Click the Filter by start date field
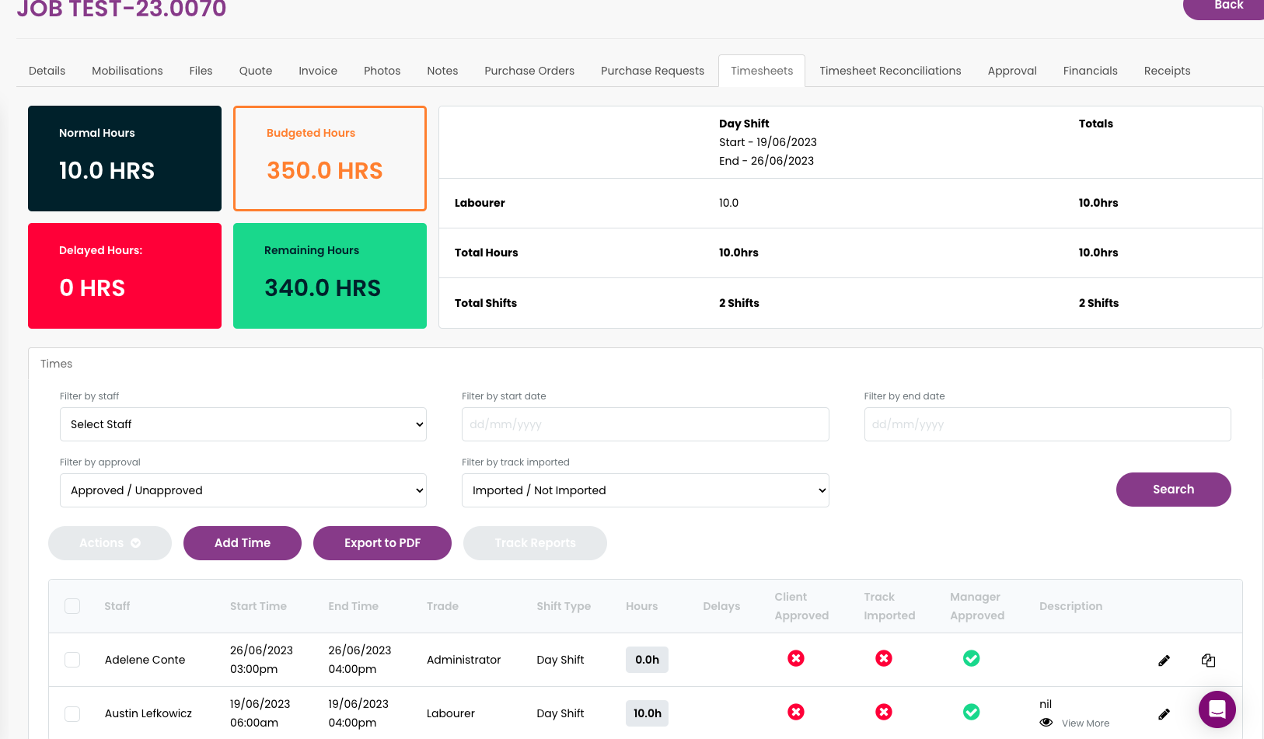Screen dimensions: 1264x739 [x=645, y=424]
